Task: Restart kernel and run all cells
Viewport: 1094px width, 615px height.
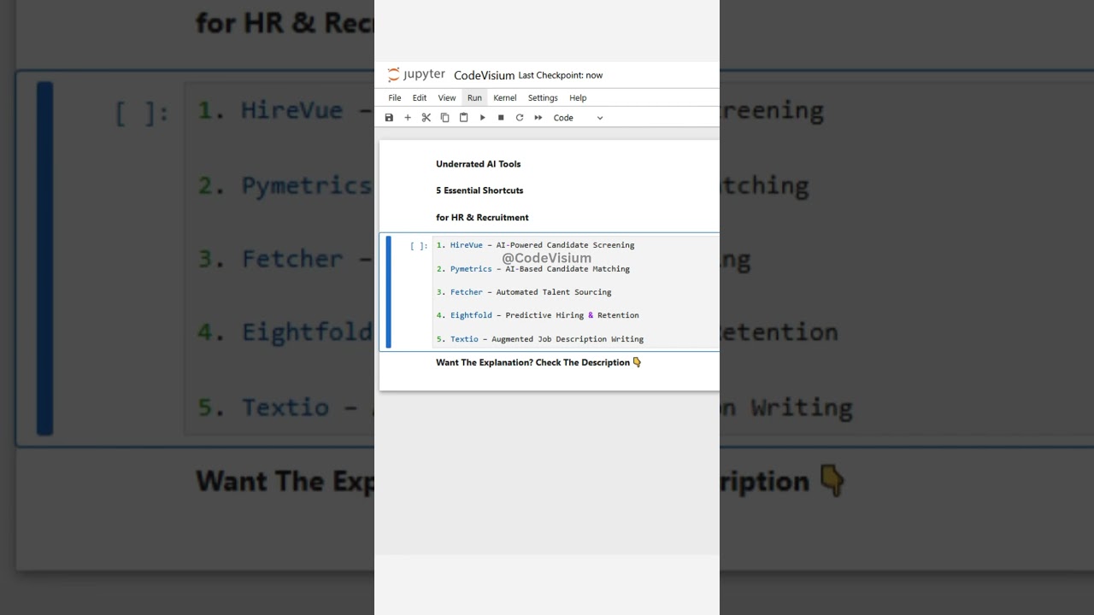Action: pos(538,118)
